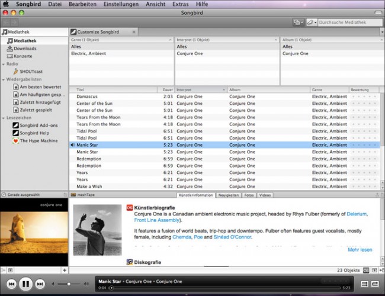Click the Mehr lesen link
Viewport: 385px width, 296px height.
coord(360,250)
